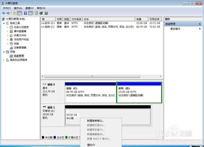
Task: Click the greyed 新建 RAID-5 卷(W)... entry
Action: [x=101, y=139]
